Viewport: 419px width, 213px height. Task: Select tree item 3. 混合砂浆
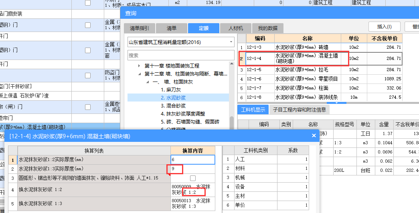(x=173, y=106)
